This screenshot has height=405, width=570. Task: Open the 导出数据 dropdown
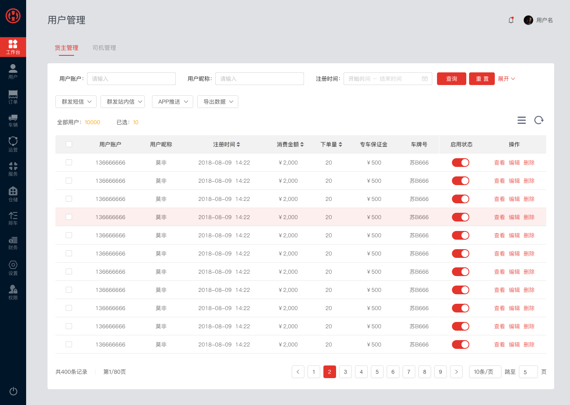(218, 102)
